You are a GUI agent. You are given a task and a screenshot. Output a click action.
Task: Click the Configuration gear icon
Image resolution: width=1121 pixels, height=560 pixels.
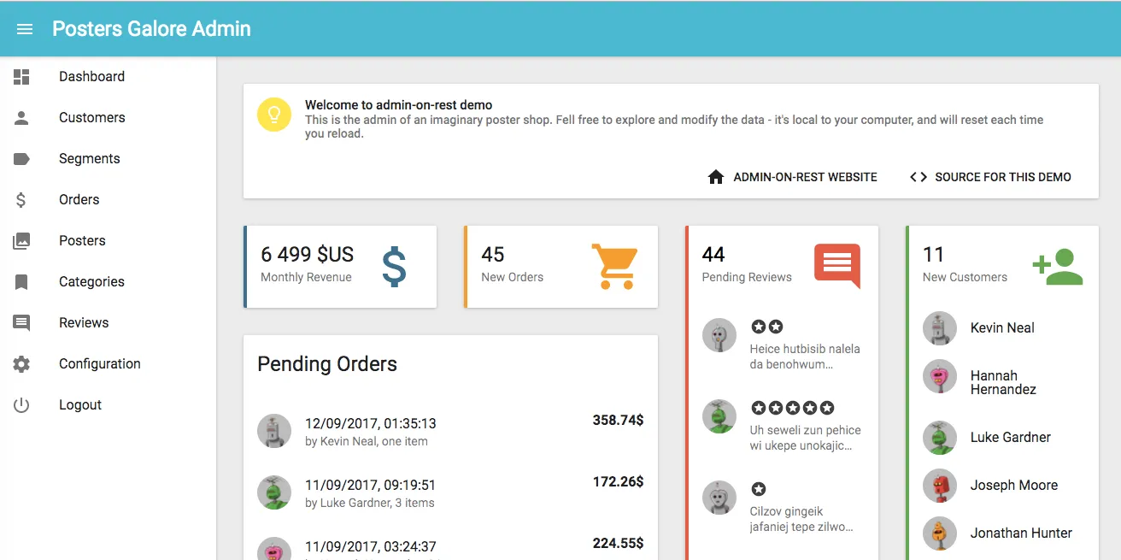[21, 364]
